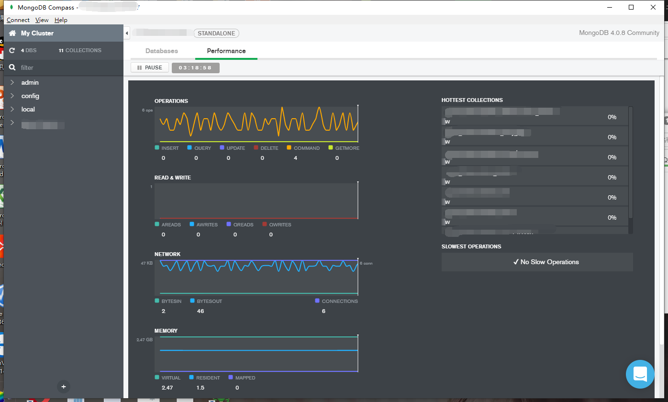
Task: Select the Performance tab
Action: pos(226,50)
